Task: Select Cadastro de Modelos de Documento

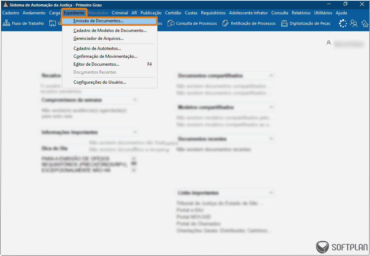Action: coord(110,31)
